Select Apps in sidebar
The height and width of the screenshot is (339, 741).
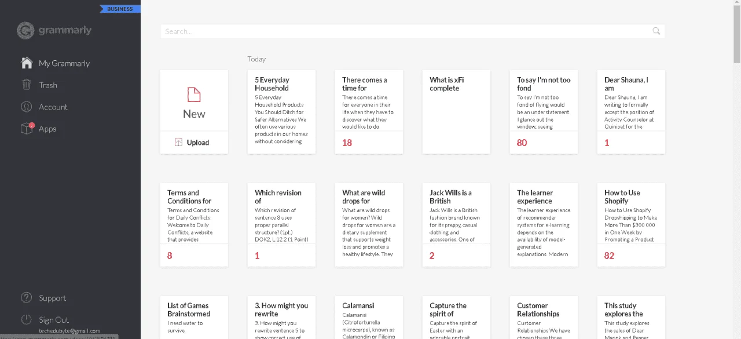pos(47,129)
